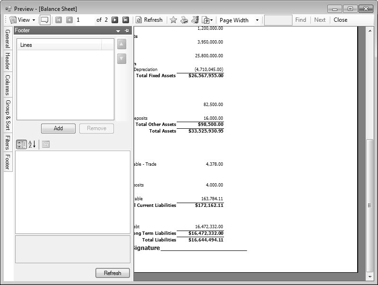Open the View dropdown menu
378x285 pixels.
coord(23,20)
